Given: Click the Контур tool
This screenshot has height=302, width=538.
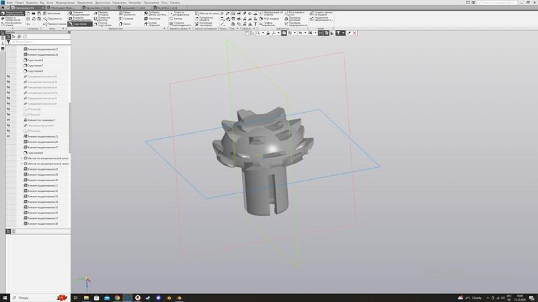Looking at the screenshot, I should (176, 19).
